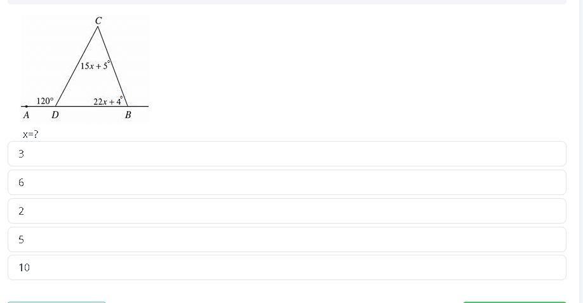Choose the answer option 10
Viewport: 583px width, 303px height.
(x=286, y=267)
